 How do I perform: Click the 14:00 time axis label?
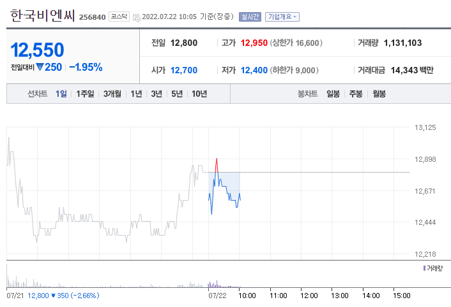(x=371, y=296)
